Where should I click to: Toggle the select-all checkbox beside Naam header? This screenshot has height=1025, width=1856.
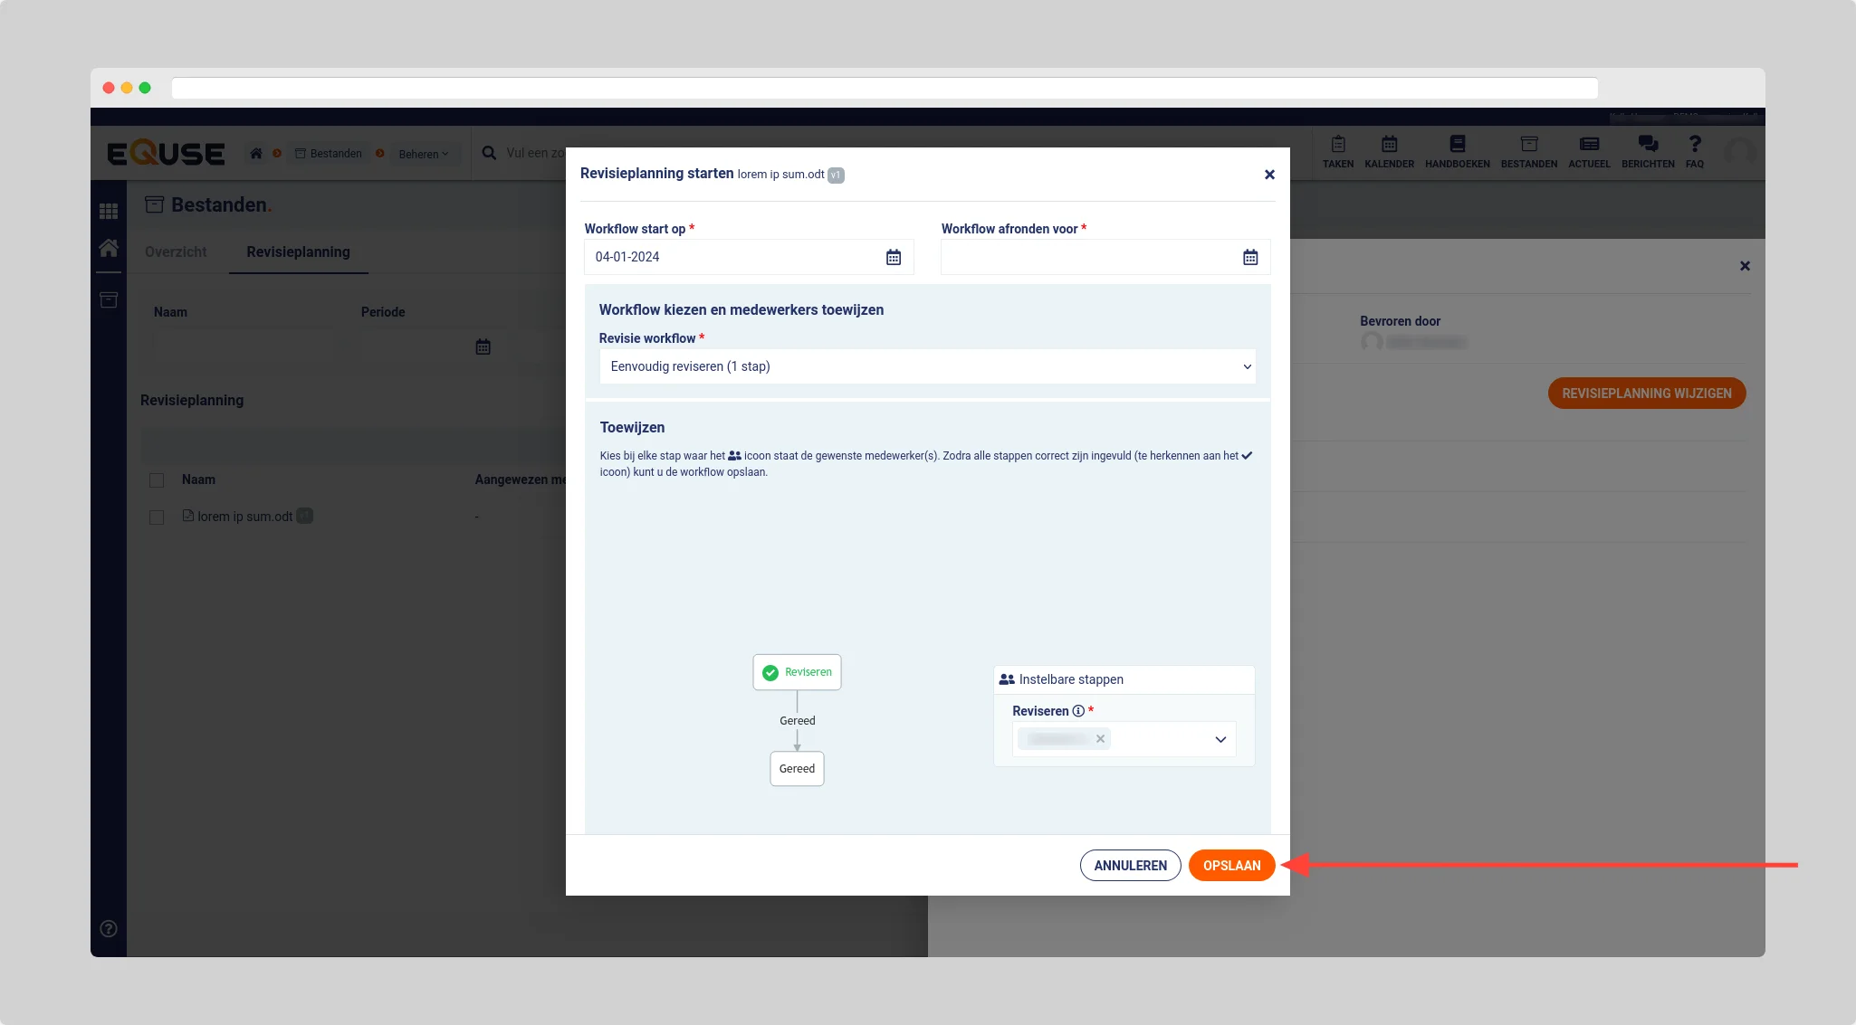click(x=157, y=480)
